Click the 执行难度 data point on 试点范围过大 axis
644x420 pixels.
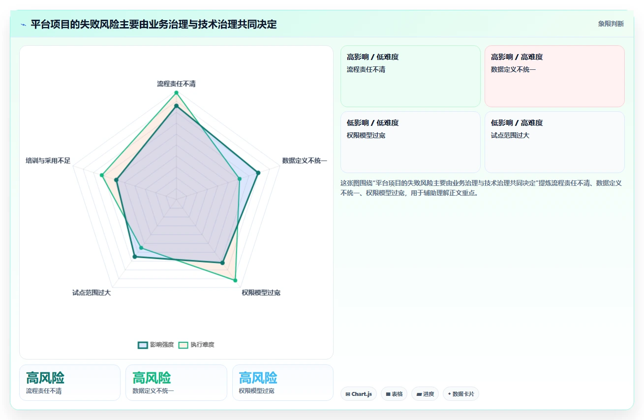[141, 247]
